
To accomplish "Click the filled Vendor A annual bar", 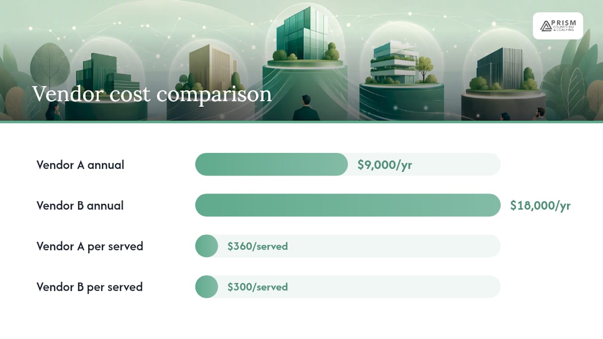I will coord(271,164).
